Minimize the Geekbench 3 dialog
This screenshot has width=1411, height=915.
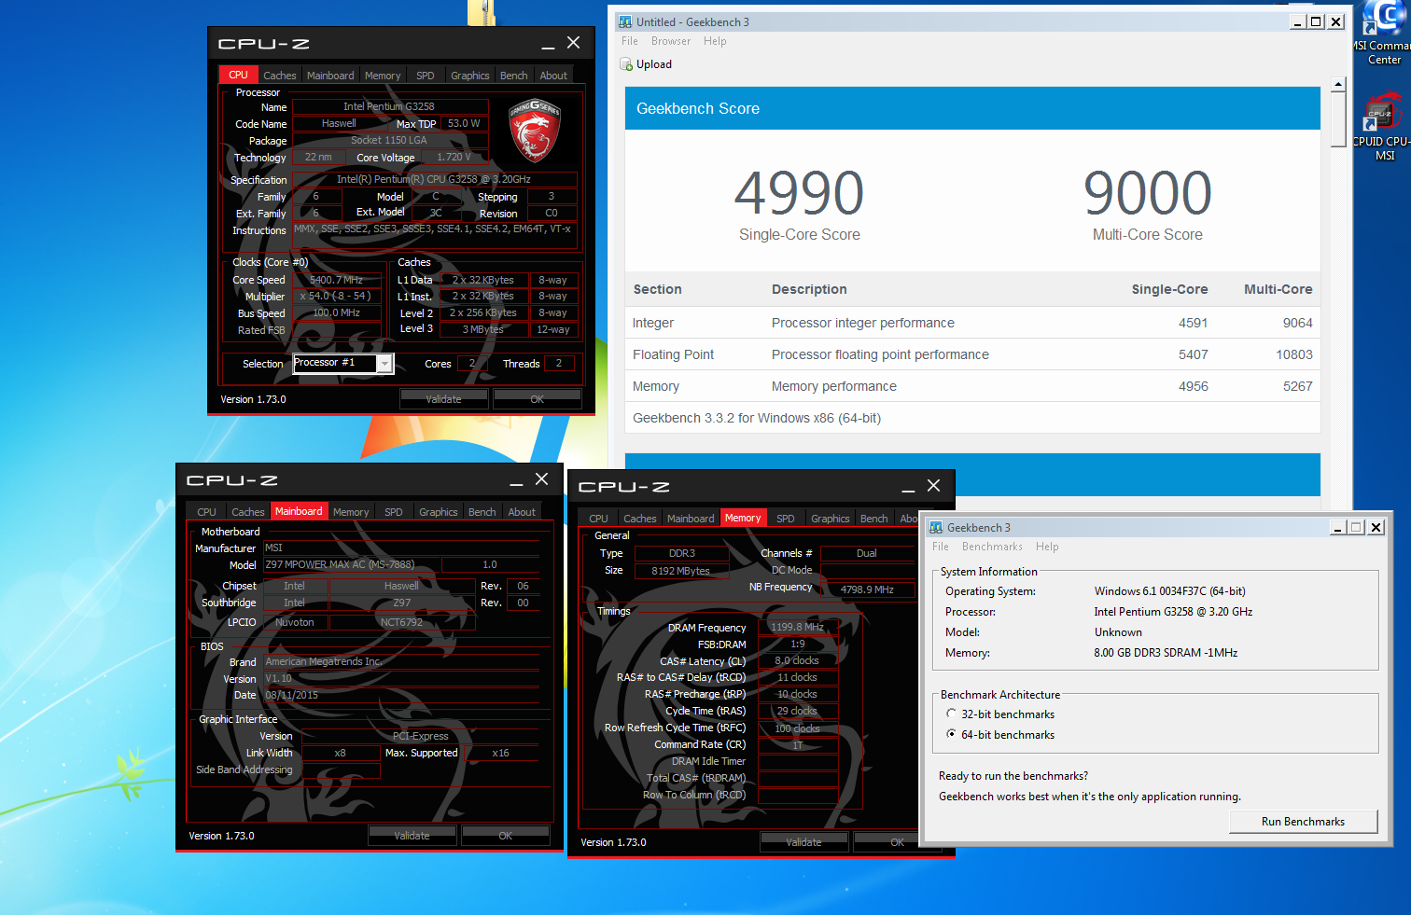coord(1337,528)
